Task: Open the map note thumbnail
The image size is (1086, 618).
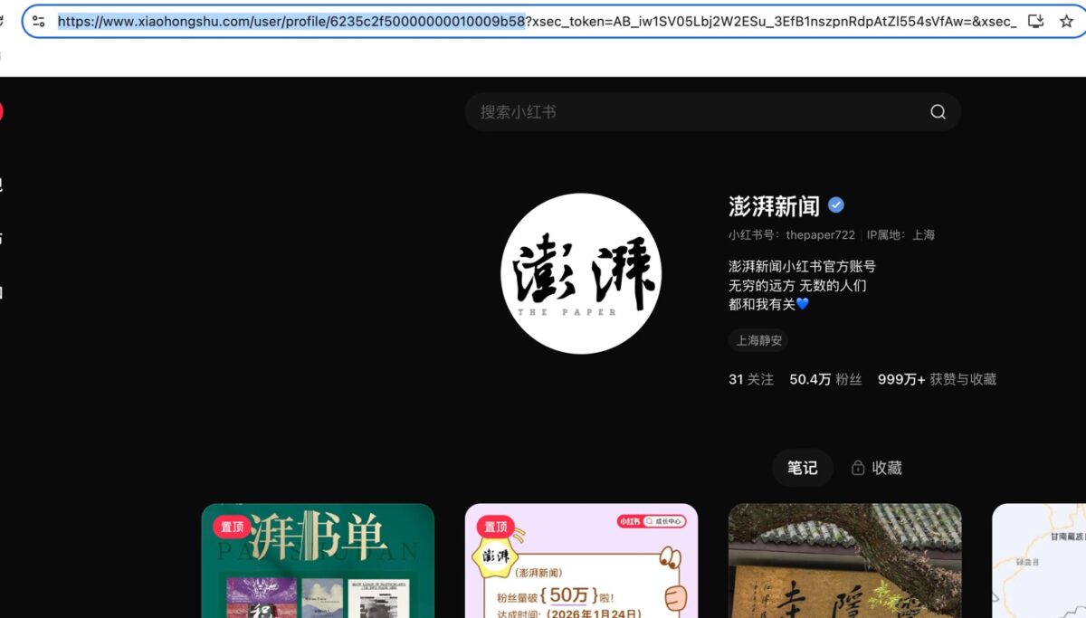Action: pyautogui.click(x=1039, y=561)
